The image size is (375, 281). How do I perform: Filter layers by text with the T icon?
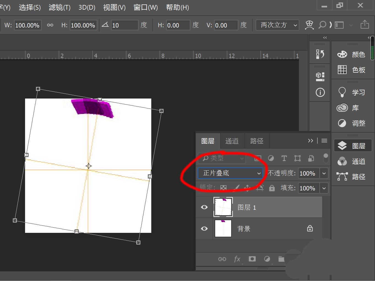tap(284, 158)
